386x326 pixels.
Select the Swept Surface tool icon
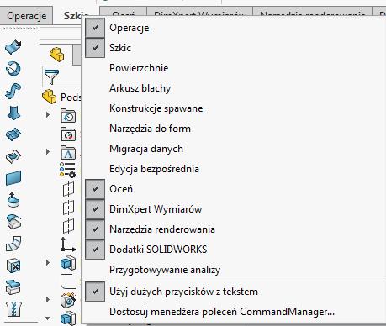(x=13, y=91)
